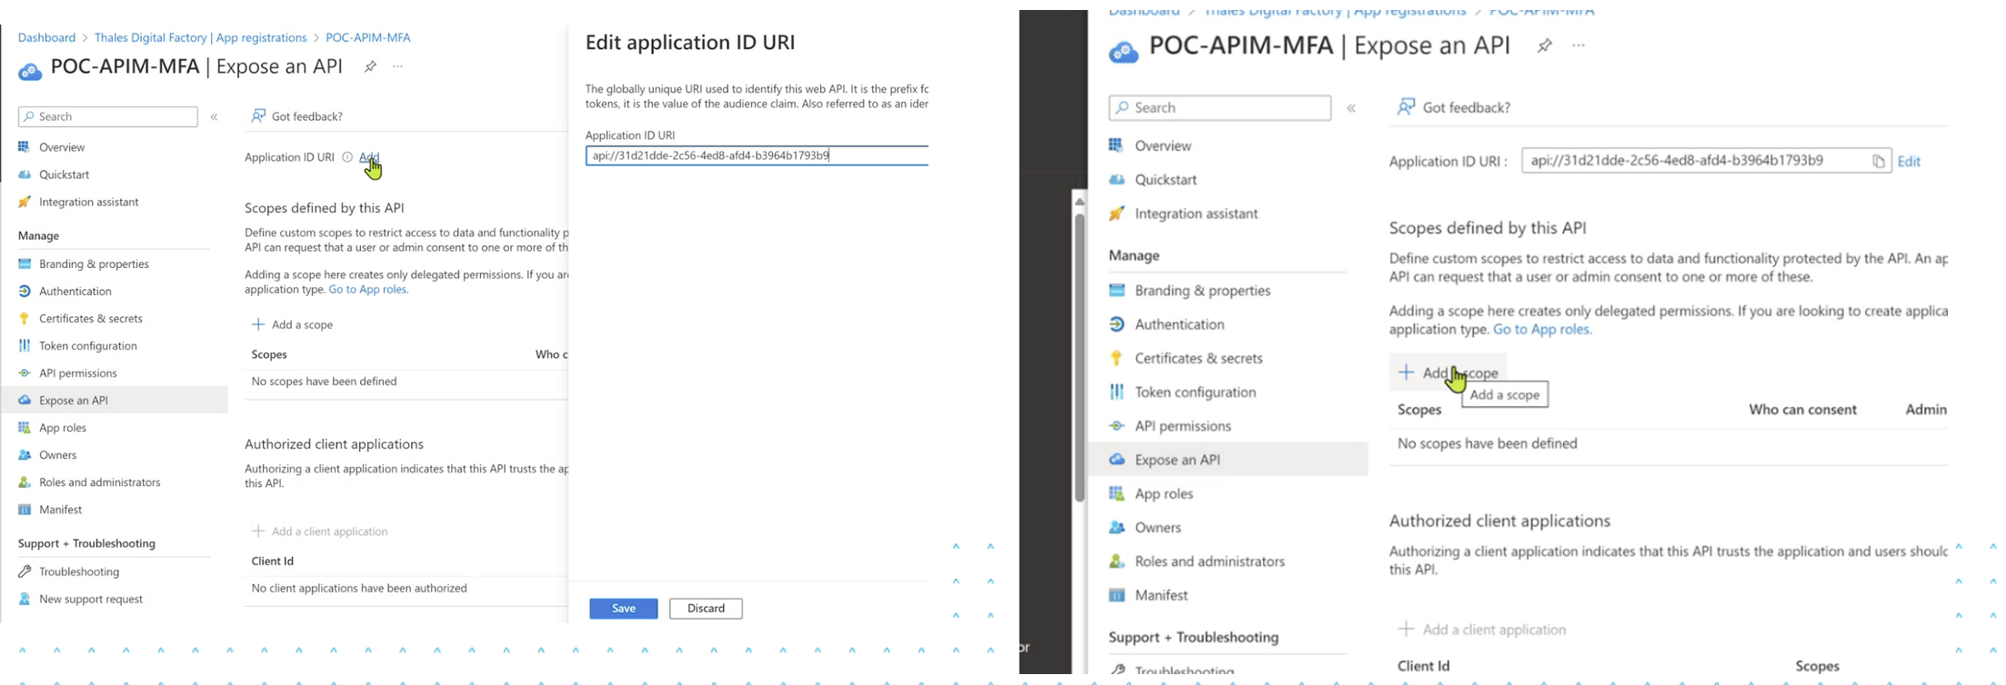
Task: Click App roles icon in left panel
Action: tap(25, 427)
